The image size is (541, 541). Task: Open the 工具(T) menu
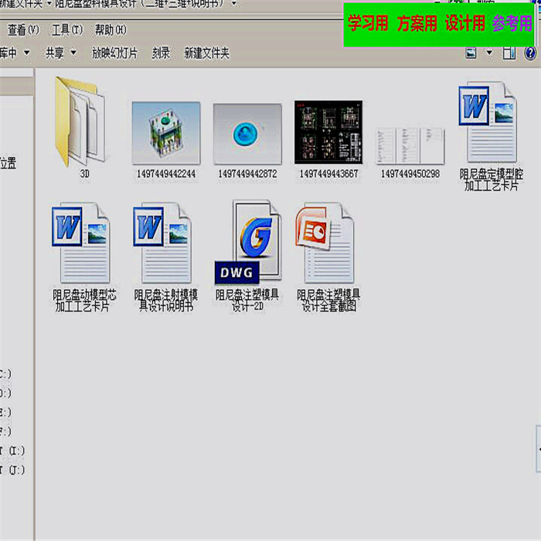click(67, 30)
